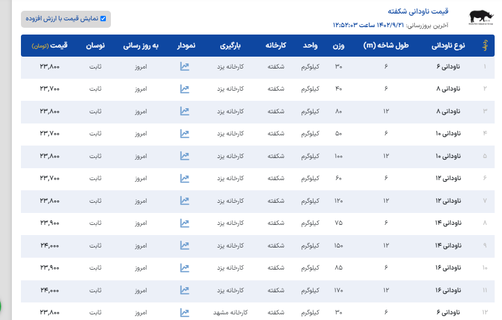Click the به روز رسانی column header
Screen dimensions: 502x320
coord(141,45)
